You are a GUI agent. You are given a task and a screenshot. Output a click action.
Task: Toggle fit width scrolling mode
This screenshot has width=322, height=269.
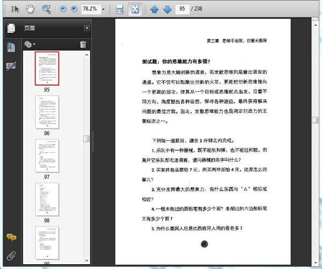120,9
